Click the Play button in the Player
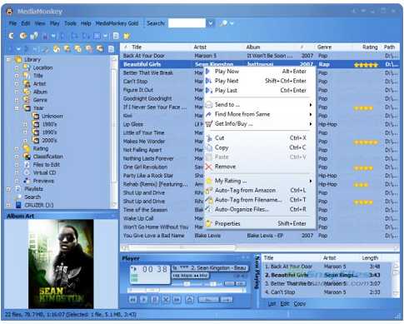 click(x=144, y=300)
